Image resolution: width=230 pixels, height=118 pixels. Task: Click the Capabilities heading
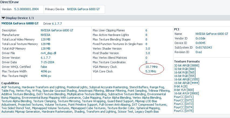(x=10, y=83)
